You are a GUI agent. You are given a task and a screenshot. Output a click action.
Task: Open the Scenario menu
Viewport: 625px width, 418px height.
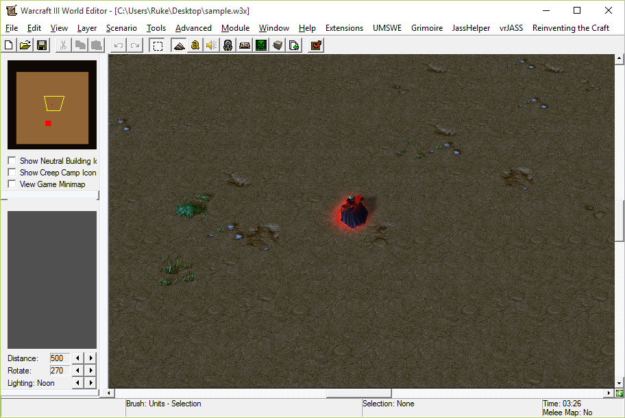[x=121, y=28]
